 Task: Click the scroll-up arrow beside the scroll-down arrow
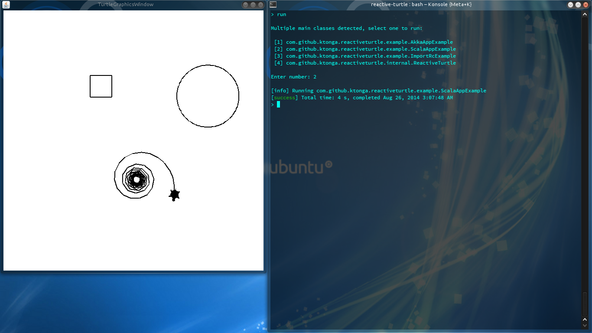pos(585,320)
